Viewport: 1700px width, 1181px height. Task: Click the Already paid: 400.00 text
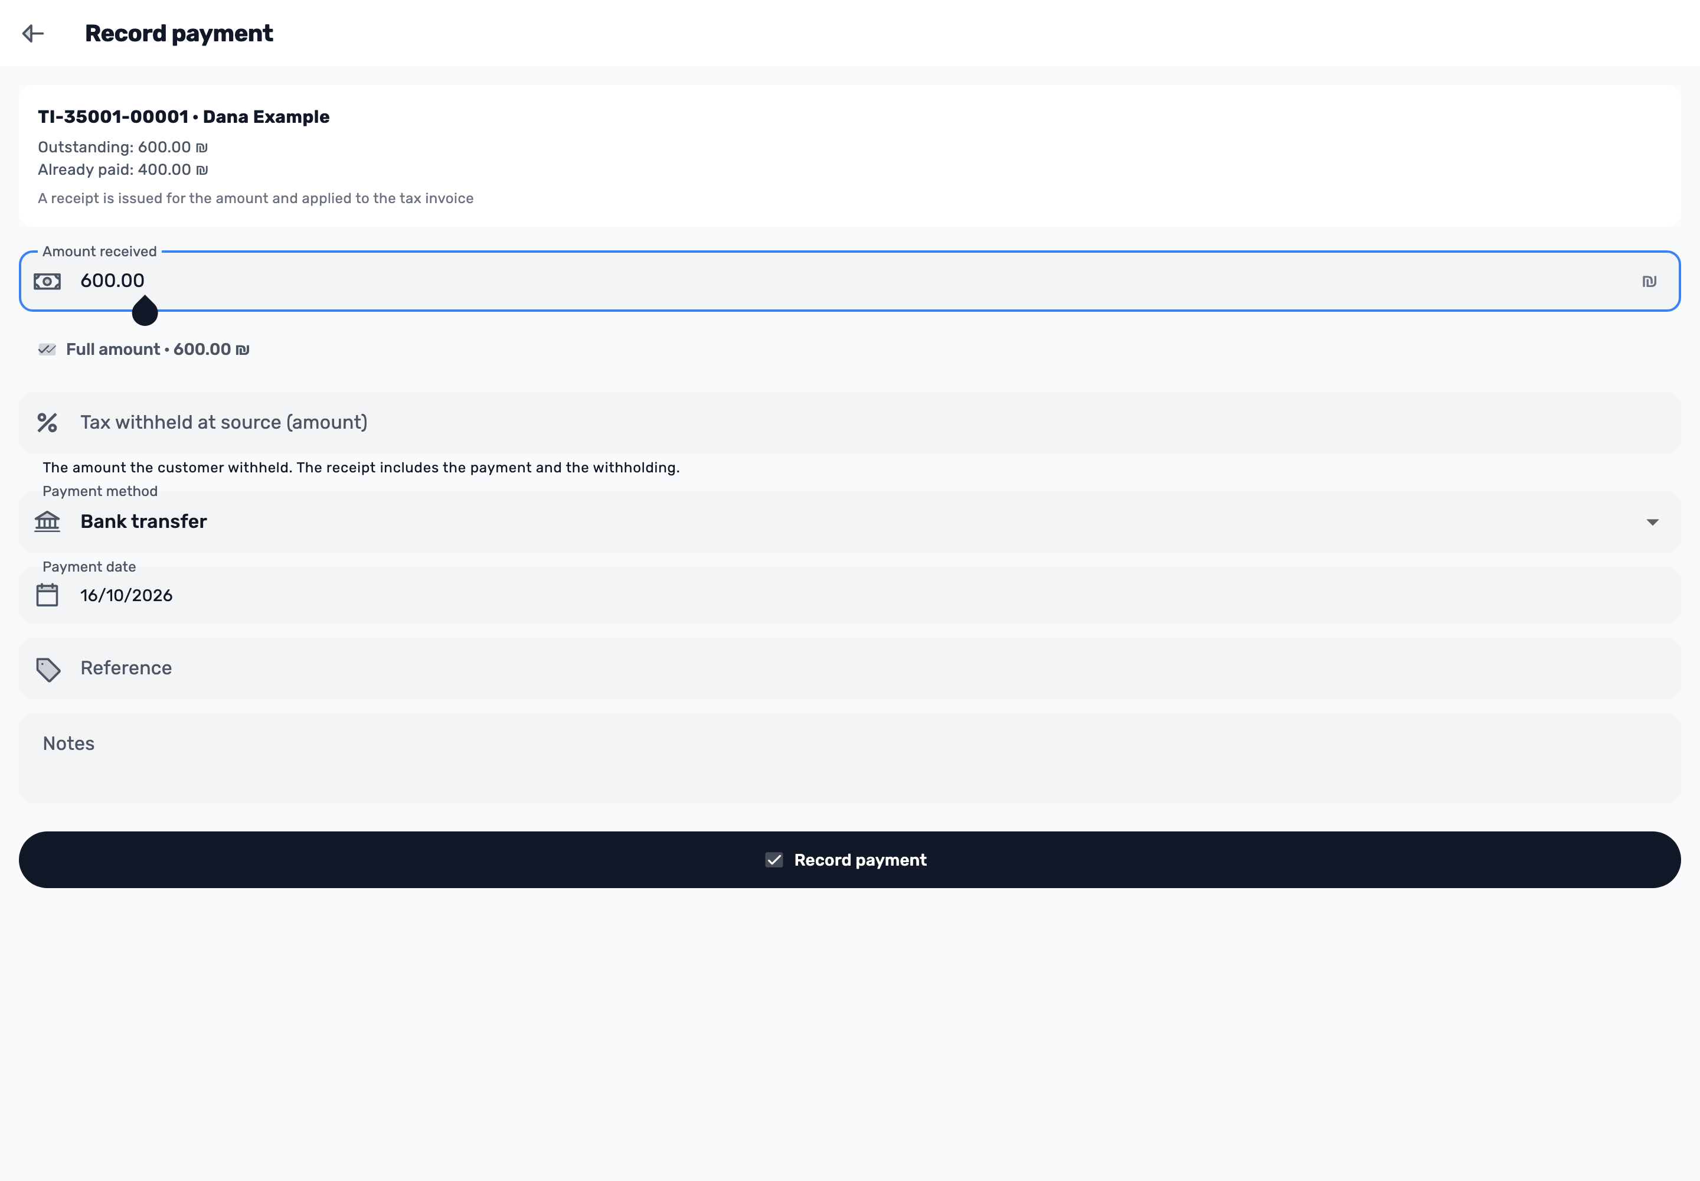(123, 169)
